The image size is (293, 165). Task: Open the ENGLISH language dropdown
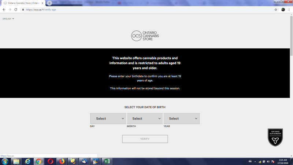8,19
